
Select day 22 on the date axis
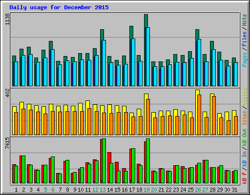[x=168, y=190]
